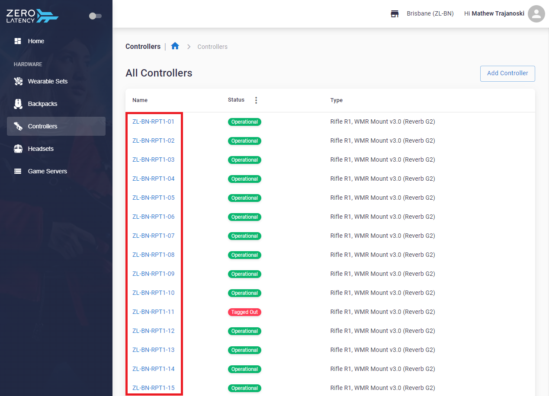This screenshot has height=396, width=549.
Task: Click the Type text for ZL-BN-RPT1-03
Action: 382,160
